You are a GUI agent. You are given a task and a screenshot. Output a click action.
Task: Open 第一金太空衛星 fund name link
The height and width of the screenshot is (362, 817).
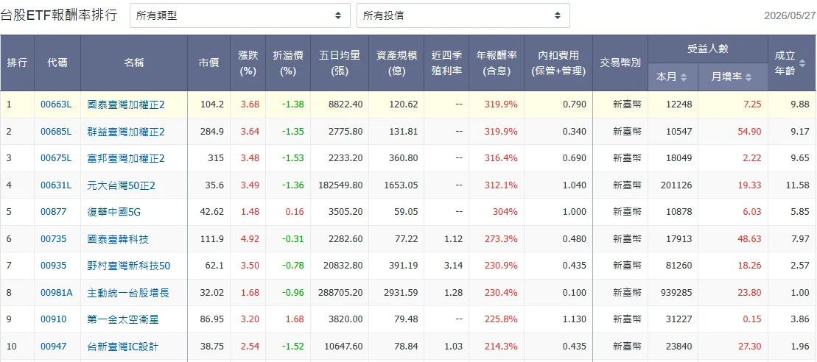click(123, 319)
